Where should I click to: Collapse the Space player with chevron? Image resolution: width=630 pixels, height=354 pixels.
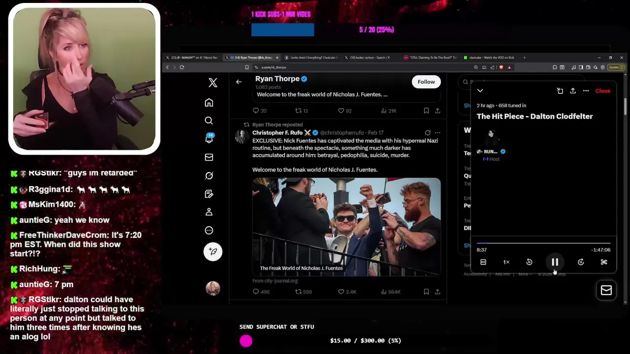(480, 91)
